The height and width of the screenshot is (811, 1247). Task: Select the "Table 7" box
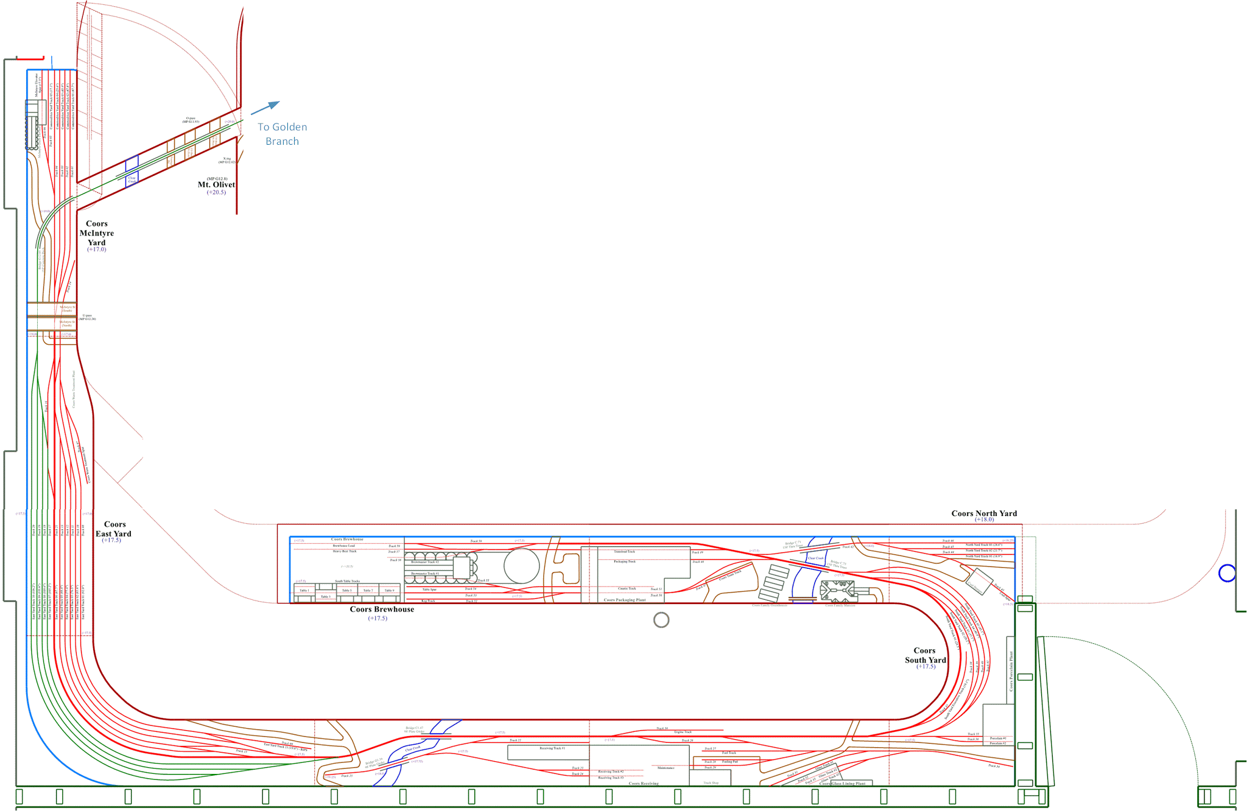(368, 590)
